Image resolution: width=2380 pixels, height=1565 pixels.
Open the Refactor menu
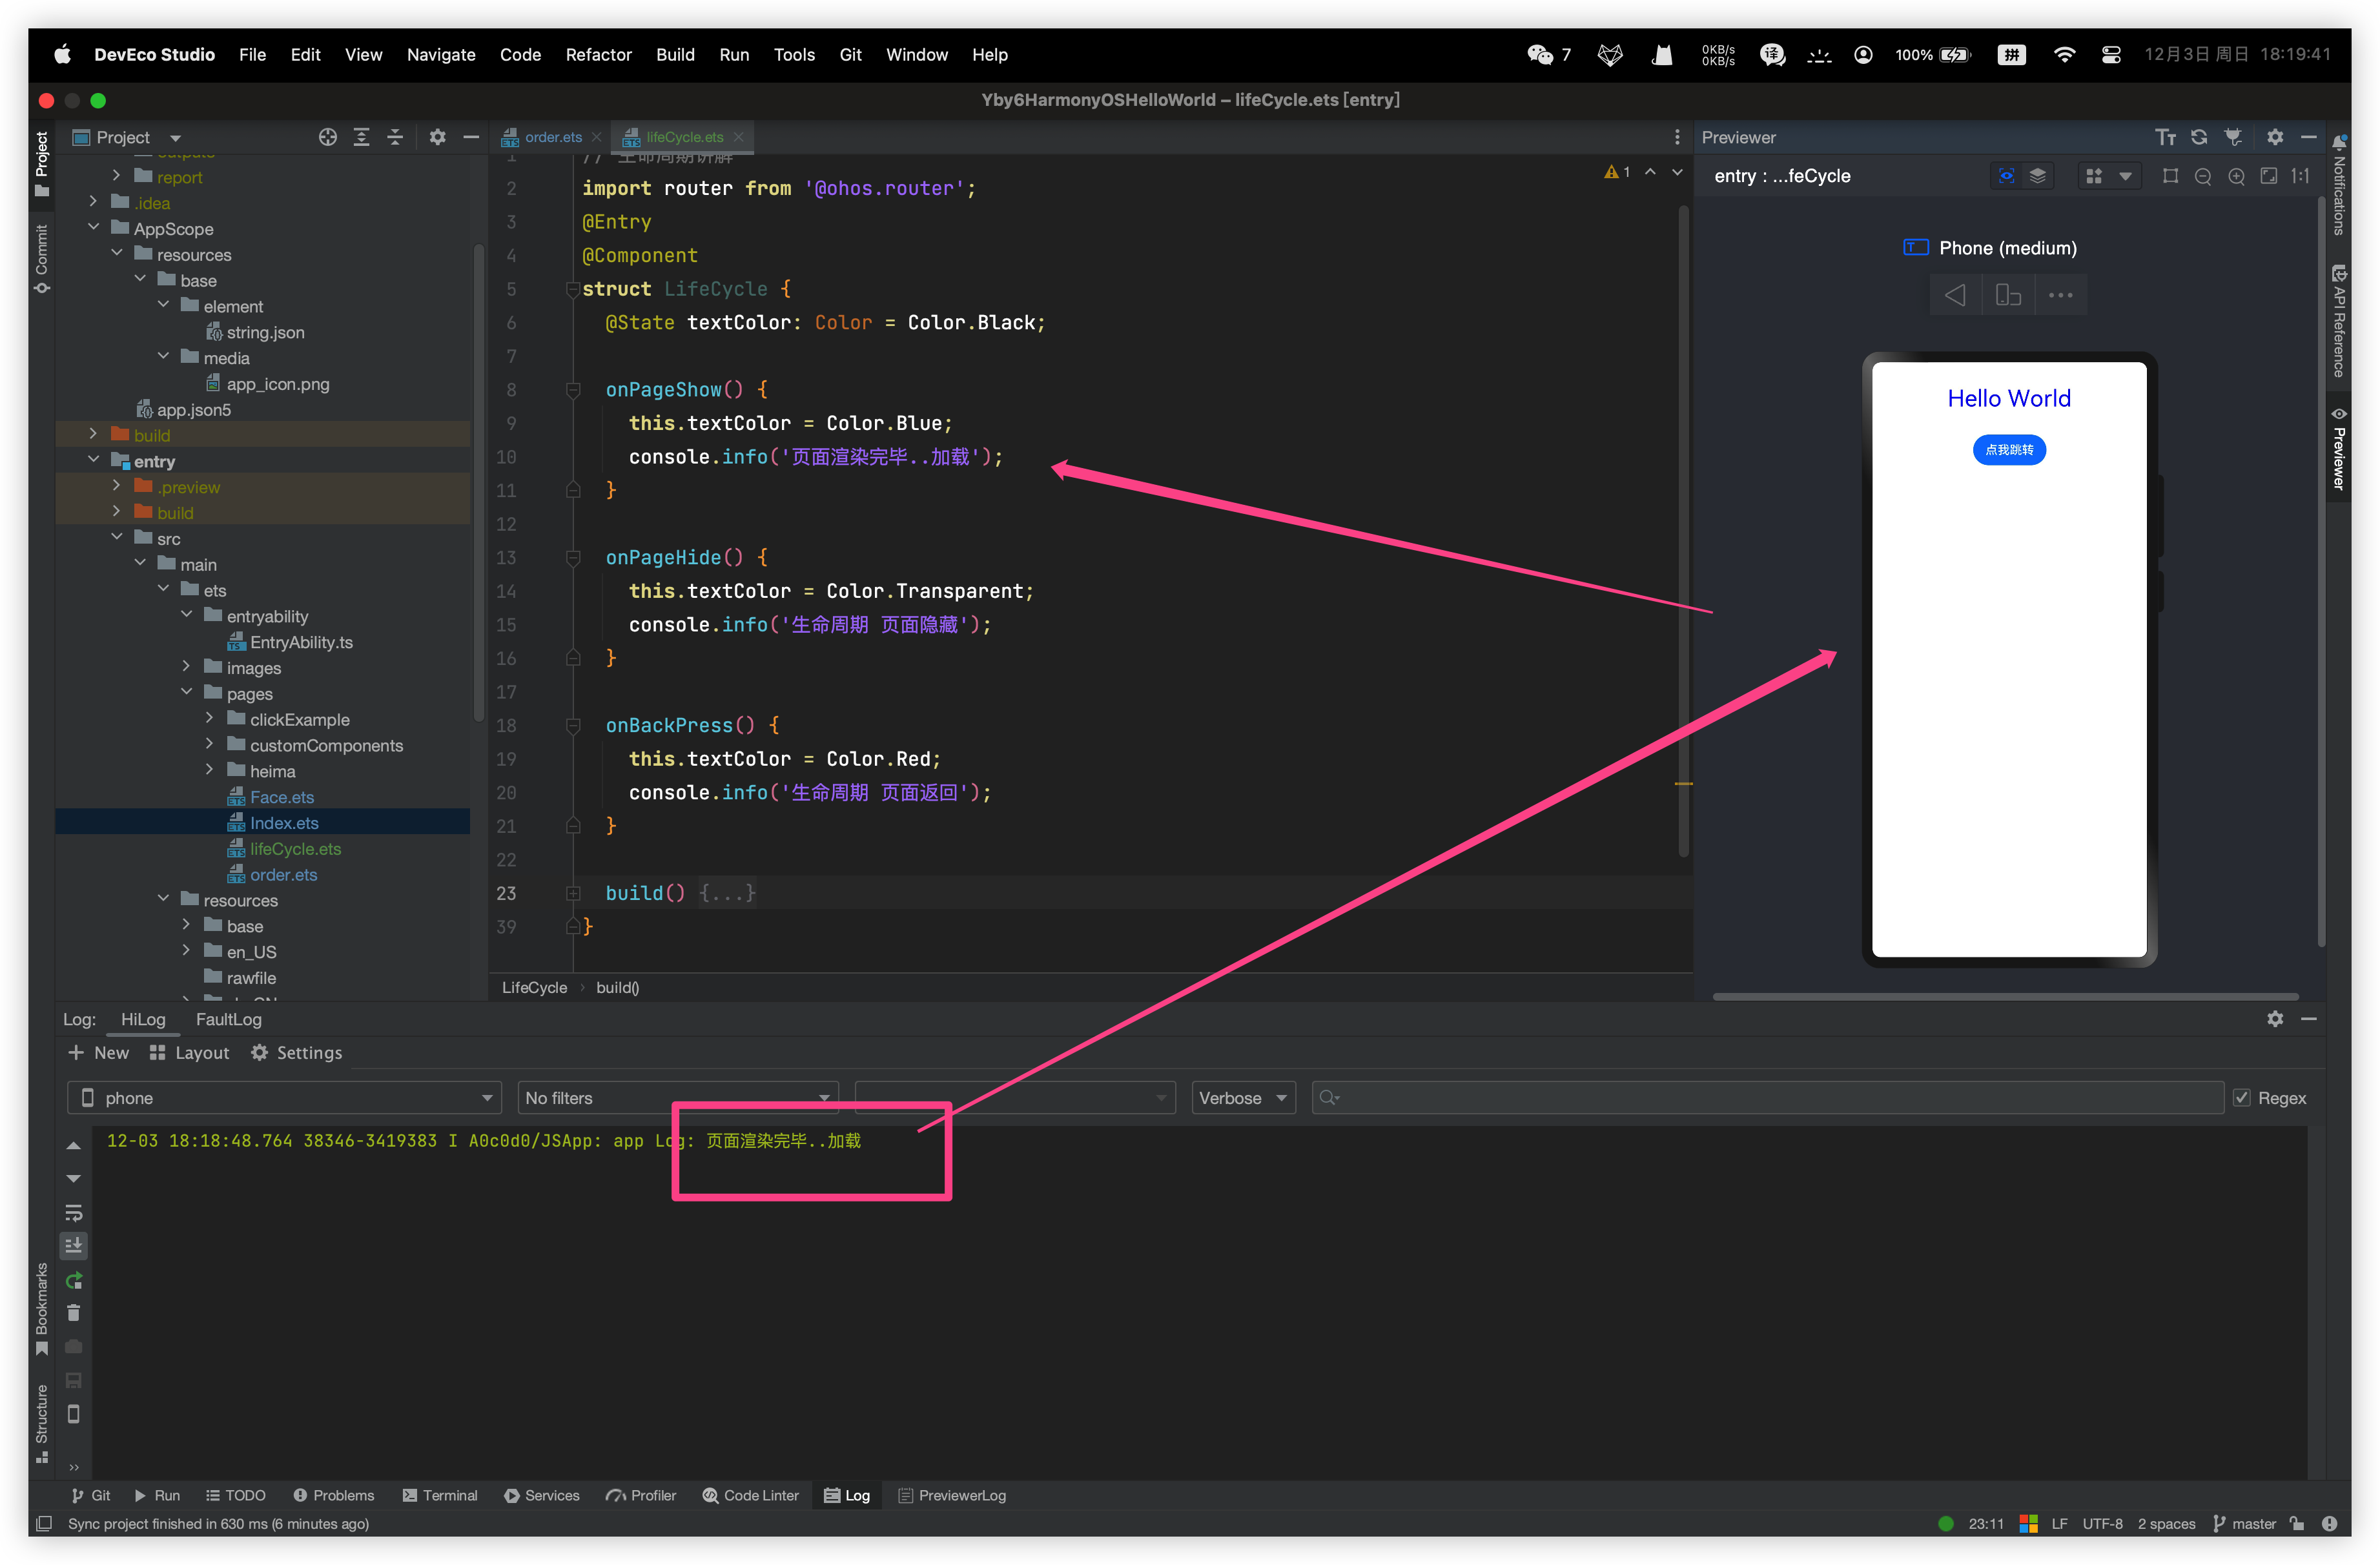tap(598, 55)
